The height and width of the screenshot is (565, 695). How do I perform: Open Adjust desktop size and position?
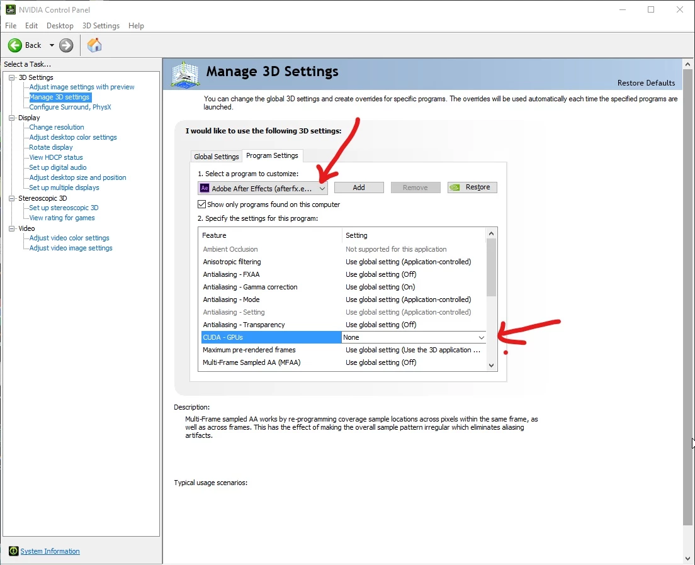coord(77,177)
